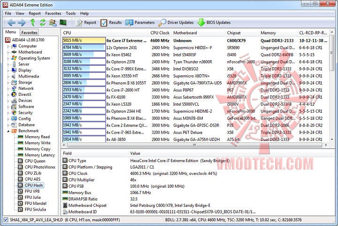Screen dimensions: 338x226
Task: Click the Forward navigation arrow
Action: point(22,23)
